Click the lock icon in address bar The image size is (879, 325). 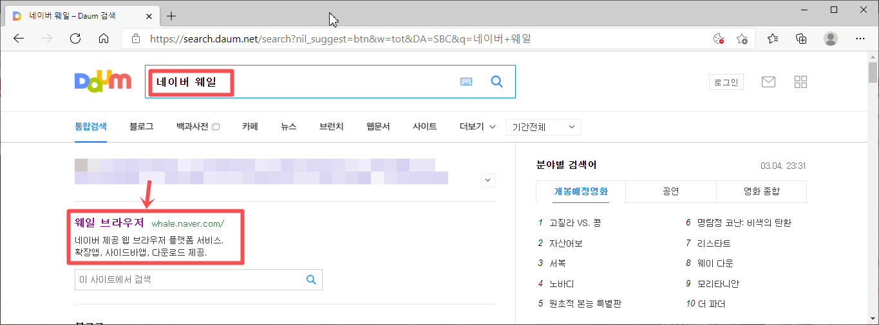point(135,39)
